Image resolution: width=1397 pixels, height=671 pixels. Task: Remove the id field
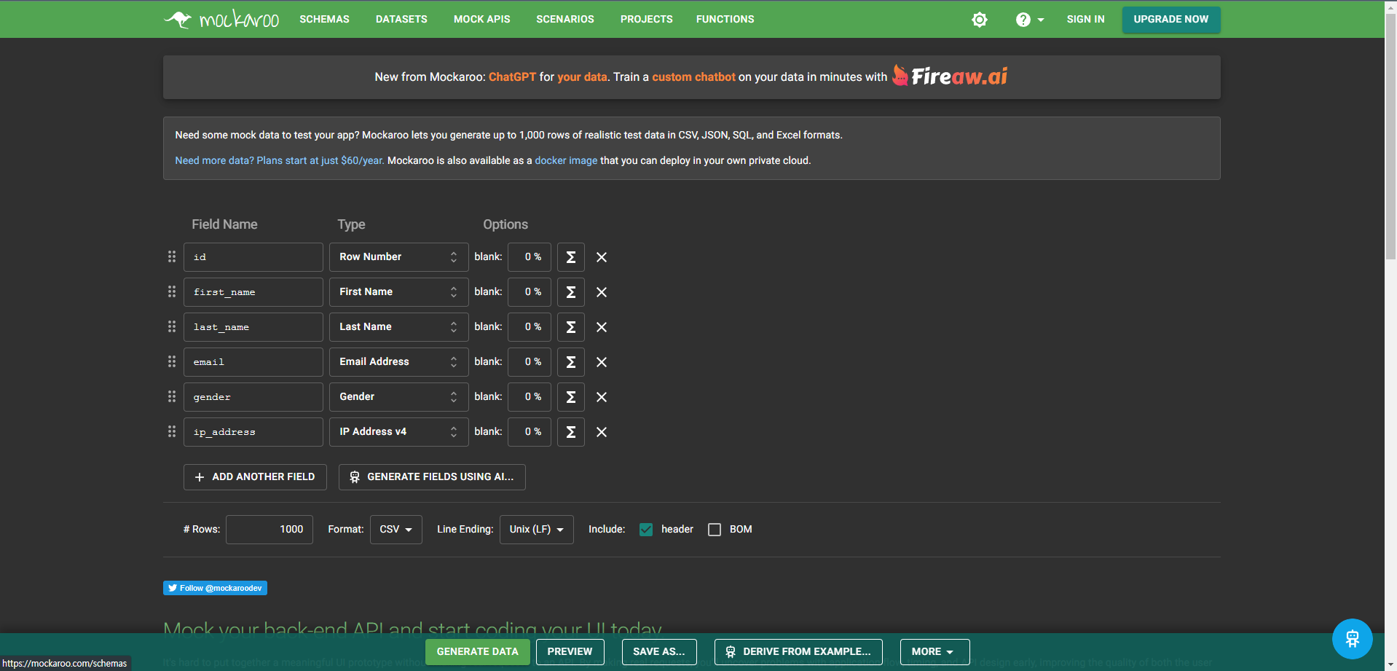click(602, 257)
